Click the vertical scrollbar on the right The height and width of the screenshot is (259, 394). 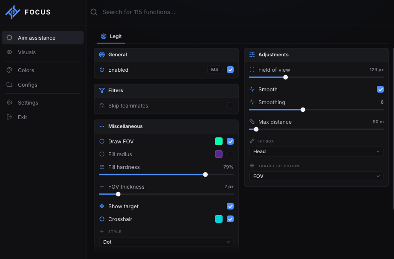pyautogui.click(x=393, y=128)
